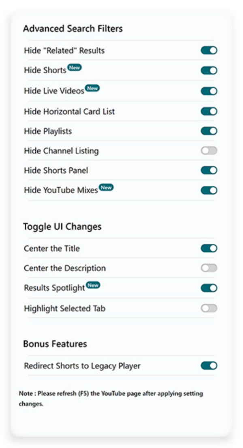243x448 pixels.
Task: Click the New badge next to Results Spotlight
Action: pyautogui.click(x=93, y=285)
